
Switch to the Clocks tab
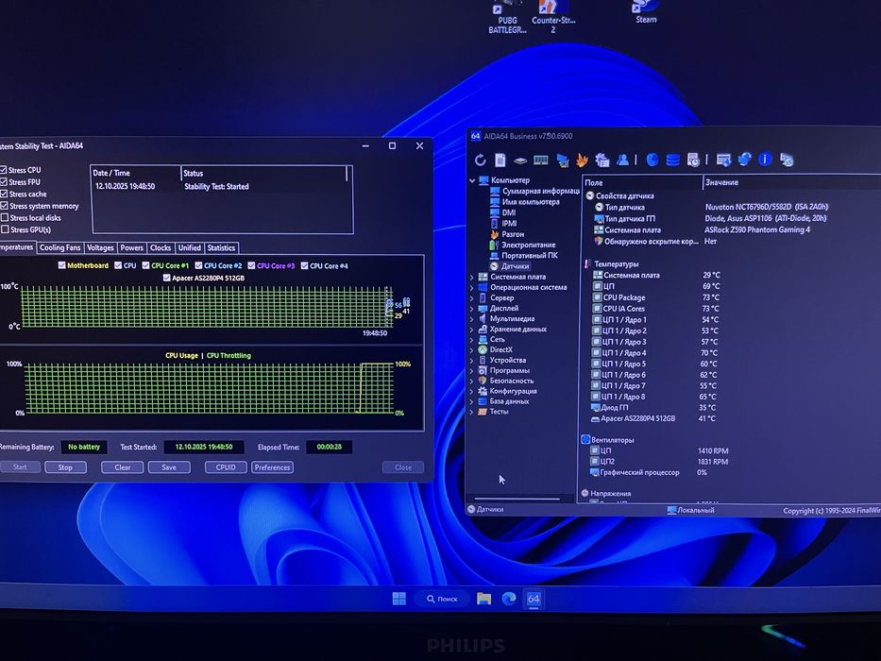tap(161, 247)
